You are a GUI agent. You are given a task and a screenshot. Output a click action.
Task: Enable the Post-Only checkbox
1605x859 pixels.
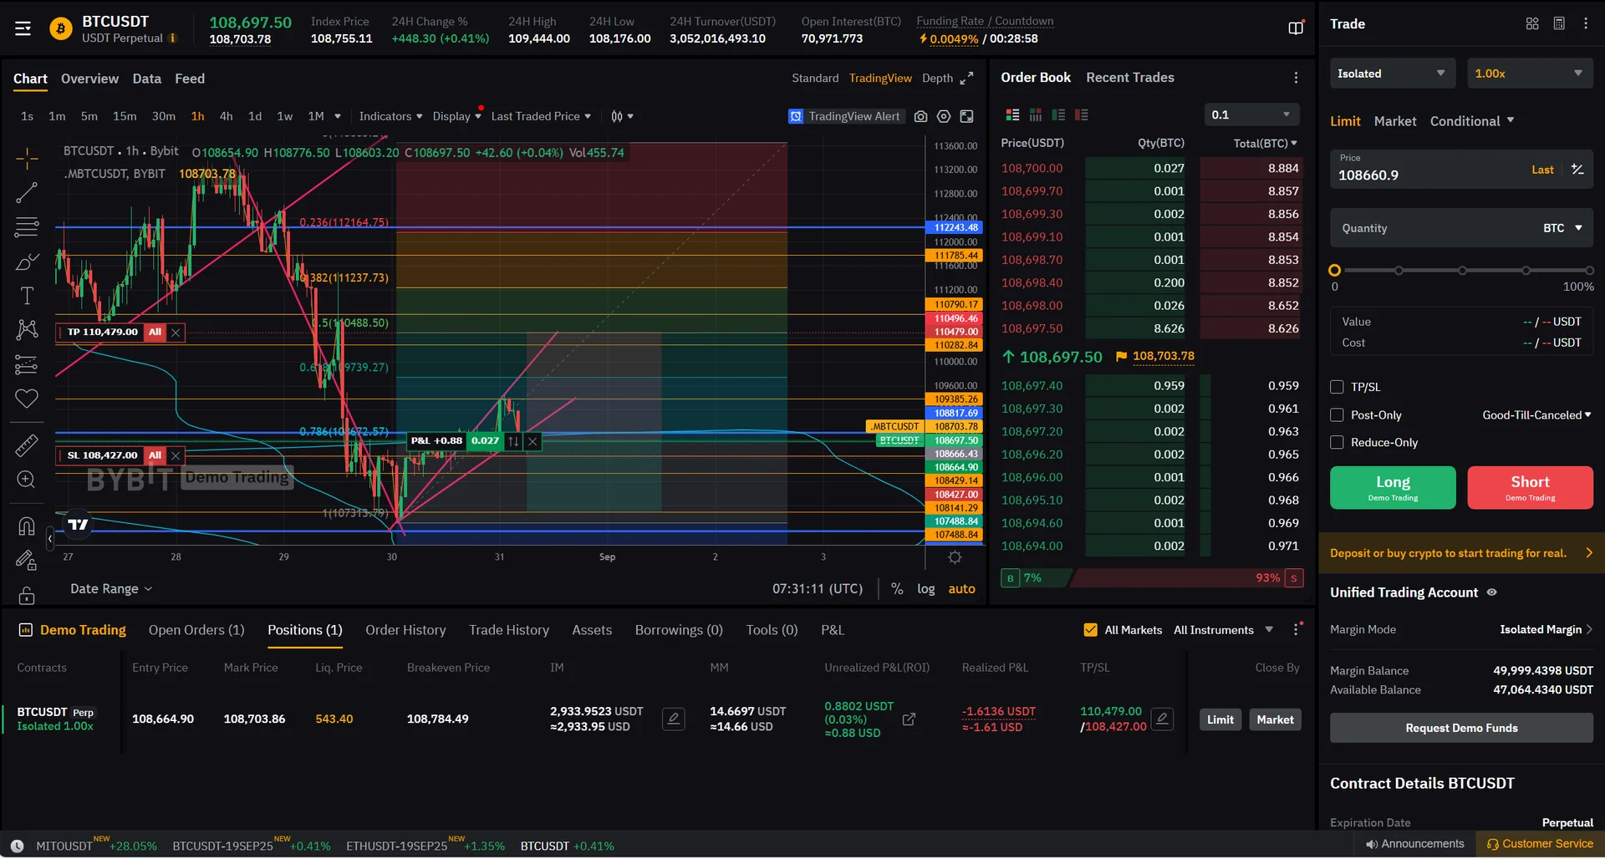click(1337, 415)
